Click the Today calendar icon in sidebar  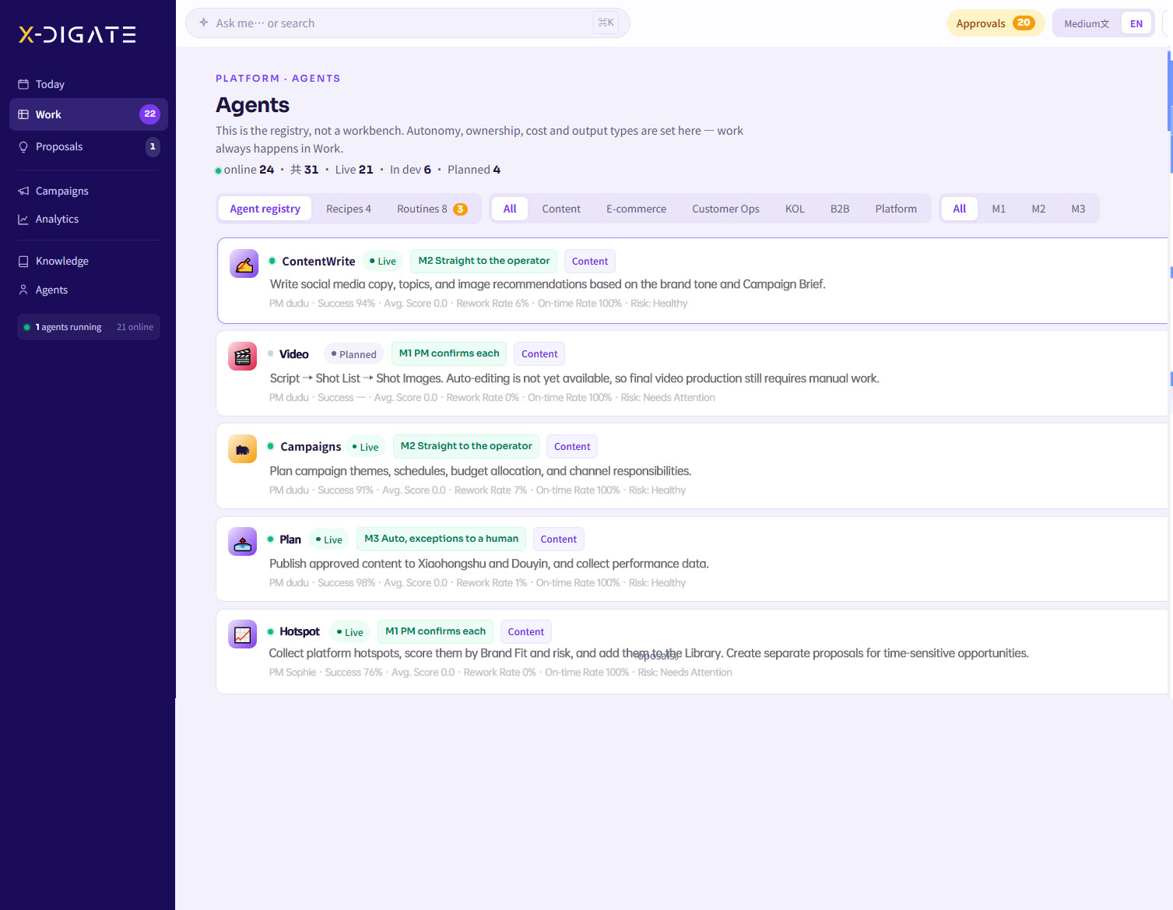(23, 84)
